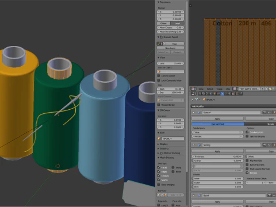This screenshot has width=276, height=207.
Task: Enable Even Thickness in Solidify modifier
Action: point(247,164)
